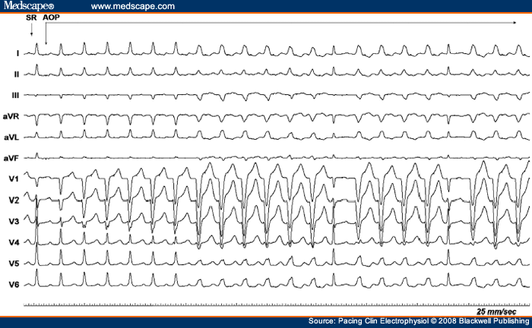Select the V4 lead label
The height and width of the screenshot is (328, 532).
pyautogui.click(x=11, y=242)
